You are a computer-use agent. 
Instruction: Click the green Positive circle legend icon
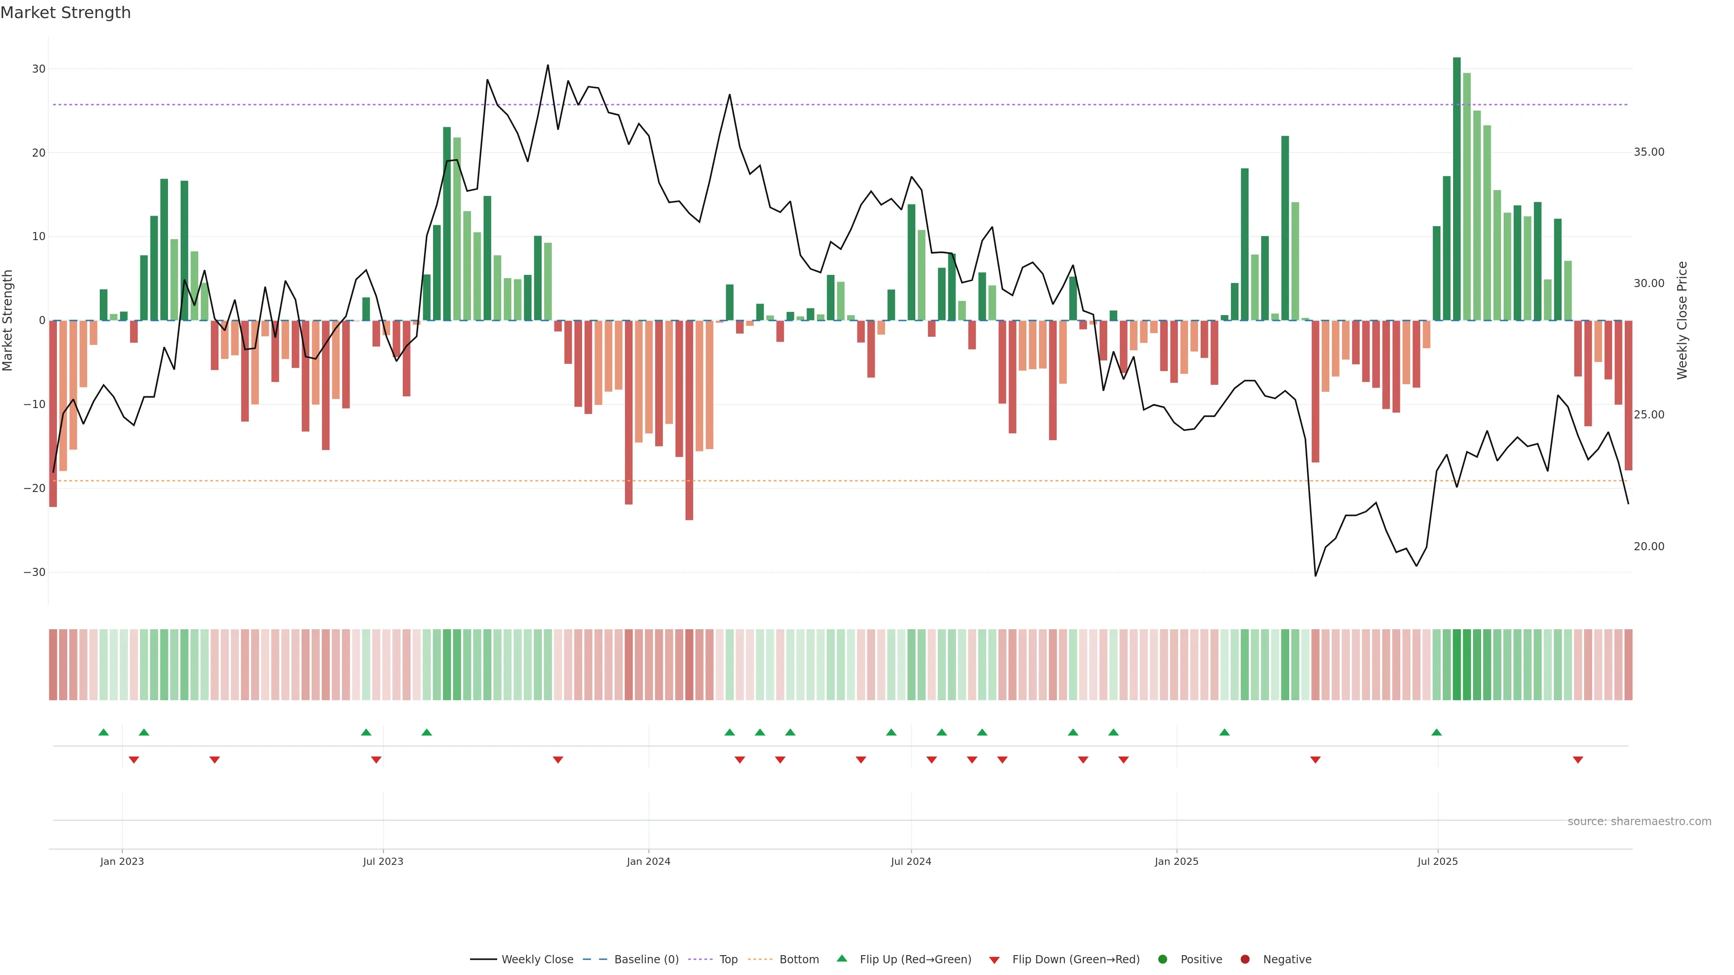coord(1162,960)
